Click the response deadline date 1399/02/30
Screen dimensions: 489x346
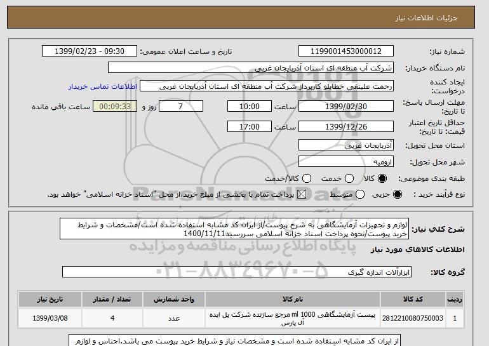coord(346,106)
